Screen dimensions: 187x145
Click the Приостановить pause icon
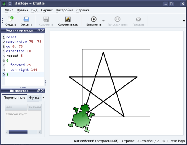pos(118,19)
